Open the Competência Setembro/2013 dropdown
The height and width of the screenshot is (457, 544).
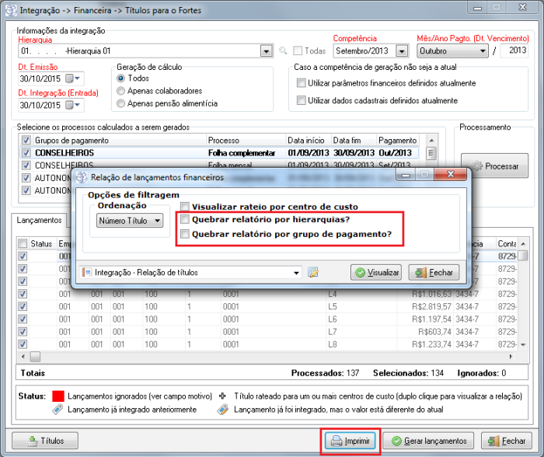pos(401,51)
